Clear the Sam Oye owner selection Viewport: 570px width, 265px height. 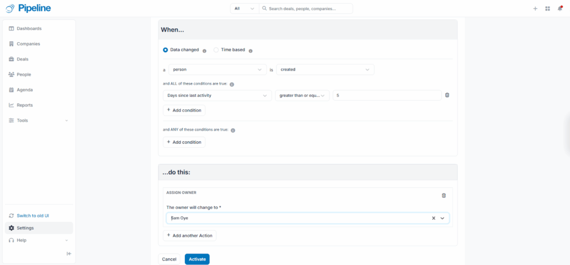click(434, 218)
